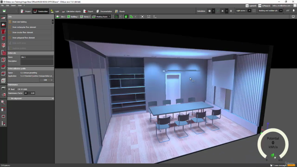Image resolution: width=297 pixels, height=167 pixels.
Task: Click the Edit utilisation profile button
Action: (46, 80)
